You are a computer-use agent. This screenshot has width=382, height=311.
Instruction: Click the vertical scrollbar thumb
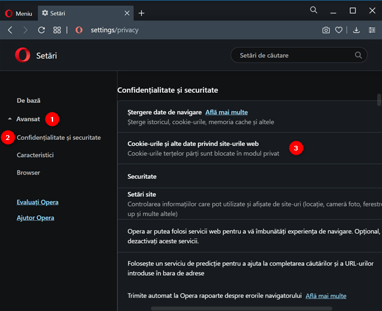click(x=379, y=99)
